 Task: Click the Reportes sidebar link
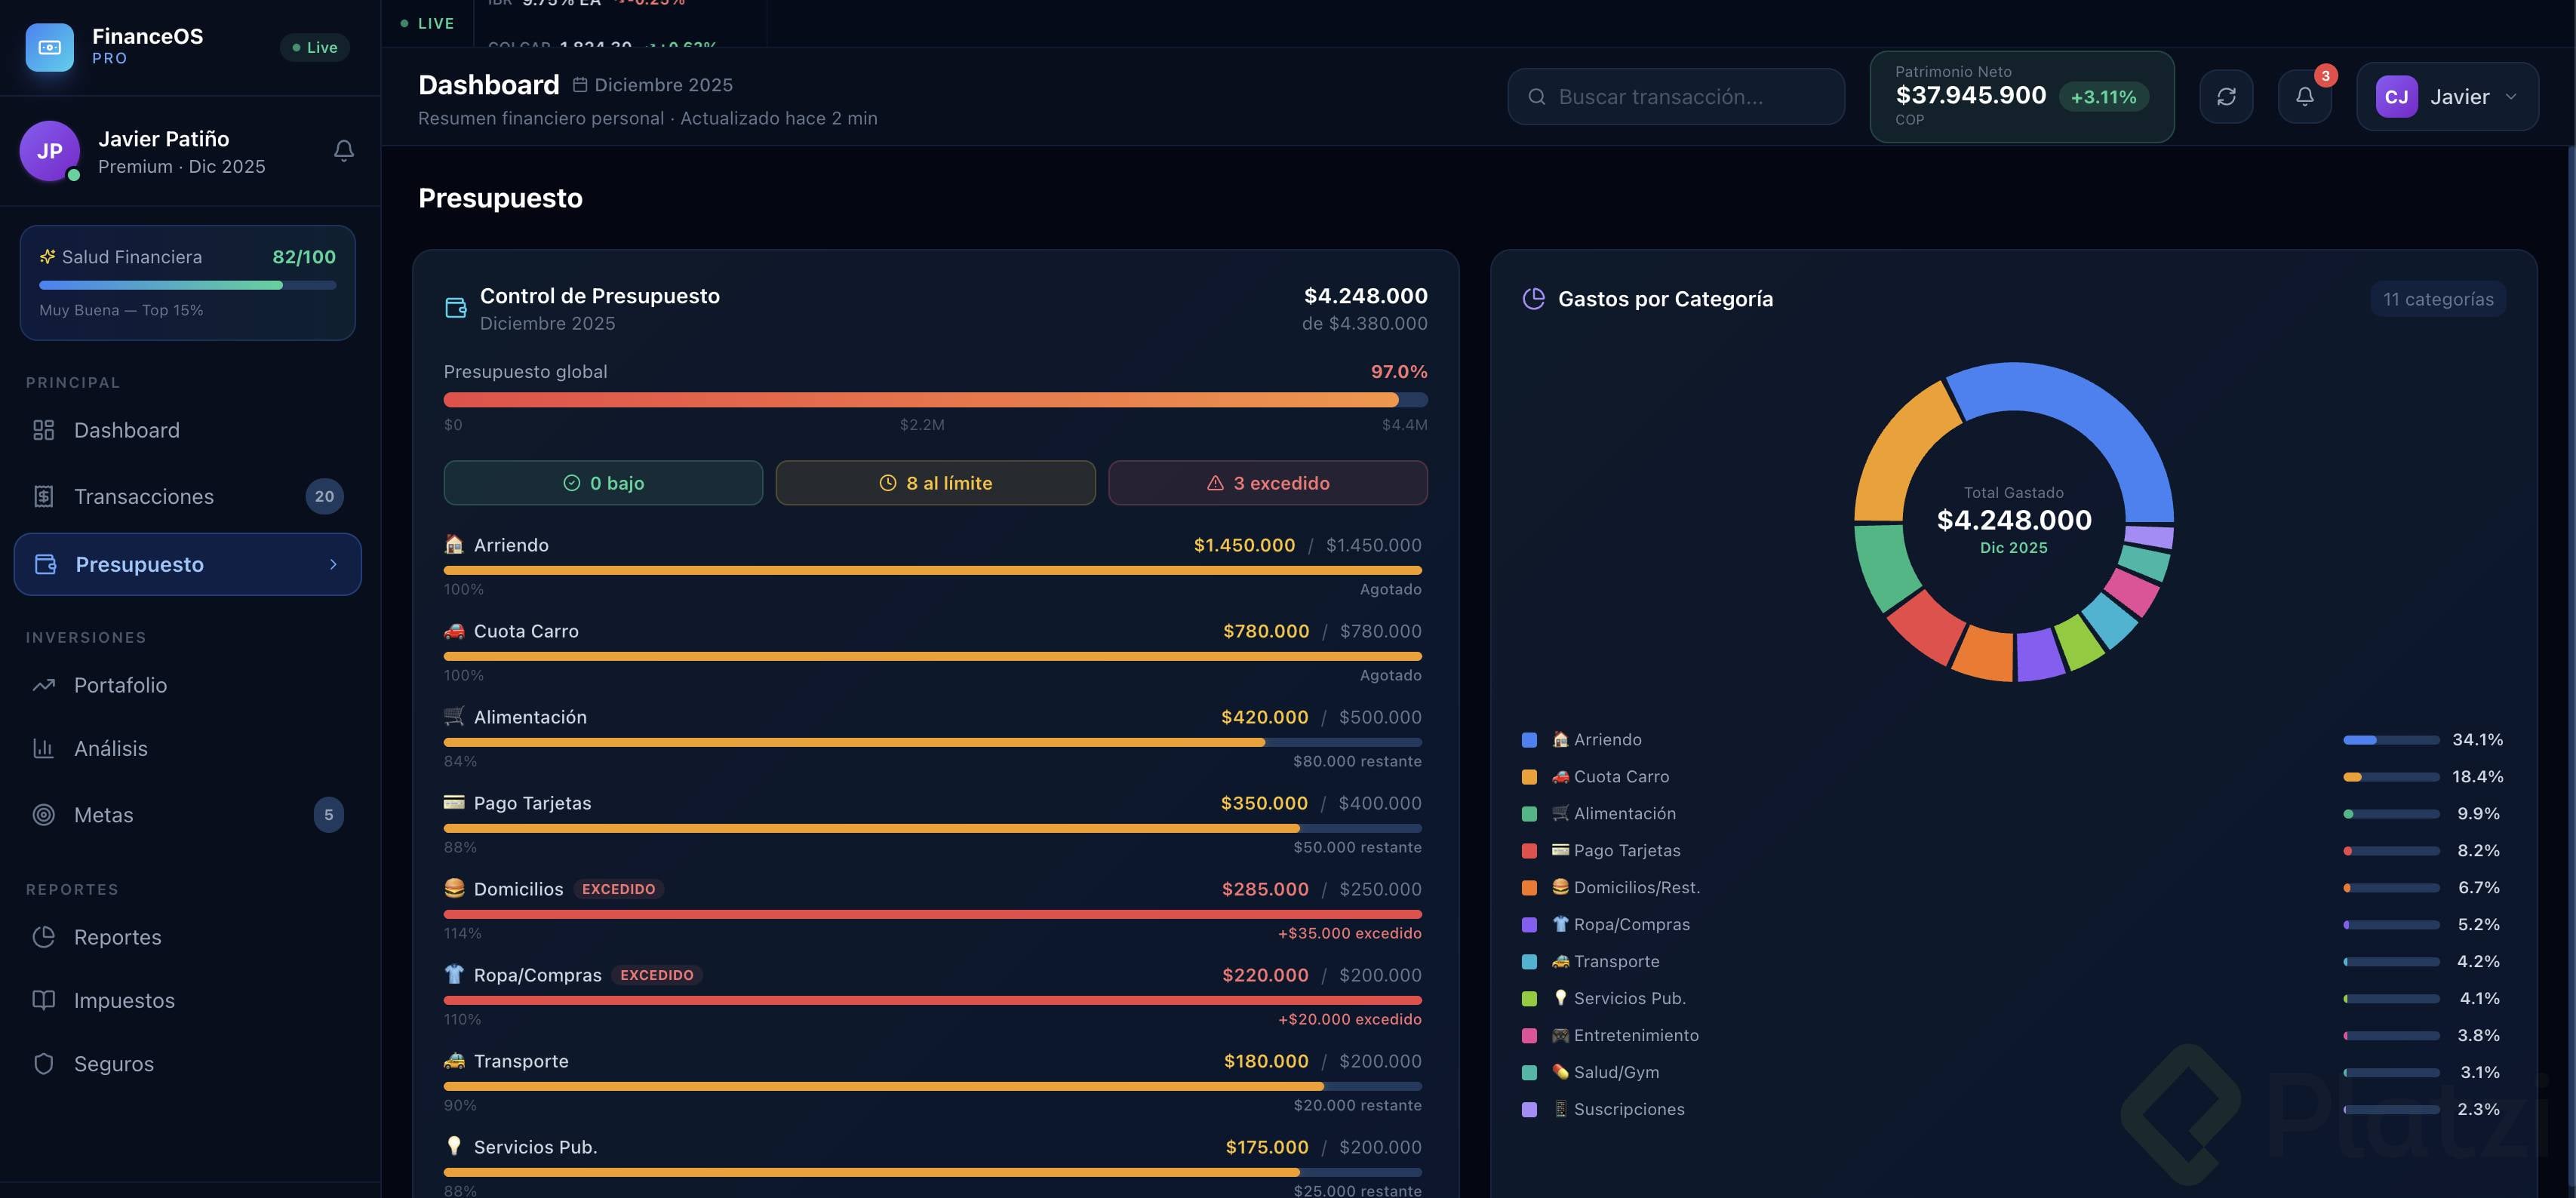117,937
